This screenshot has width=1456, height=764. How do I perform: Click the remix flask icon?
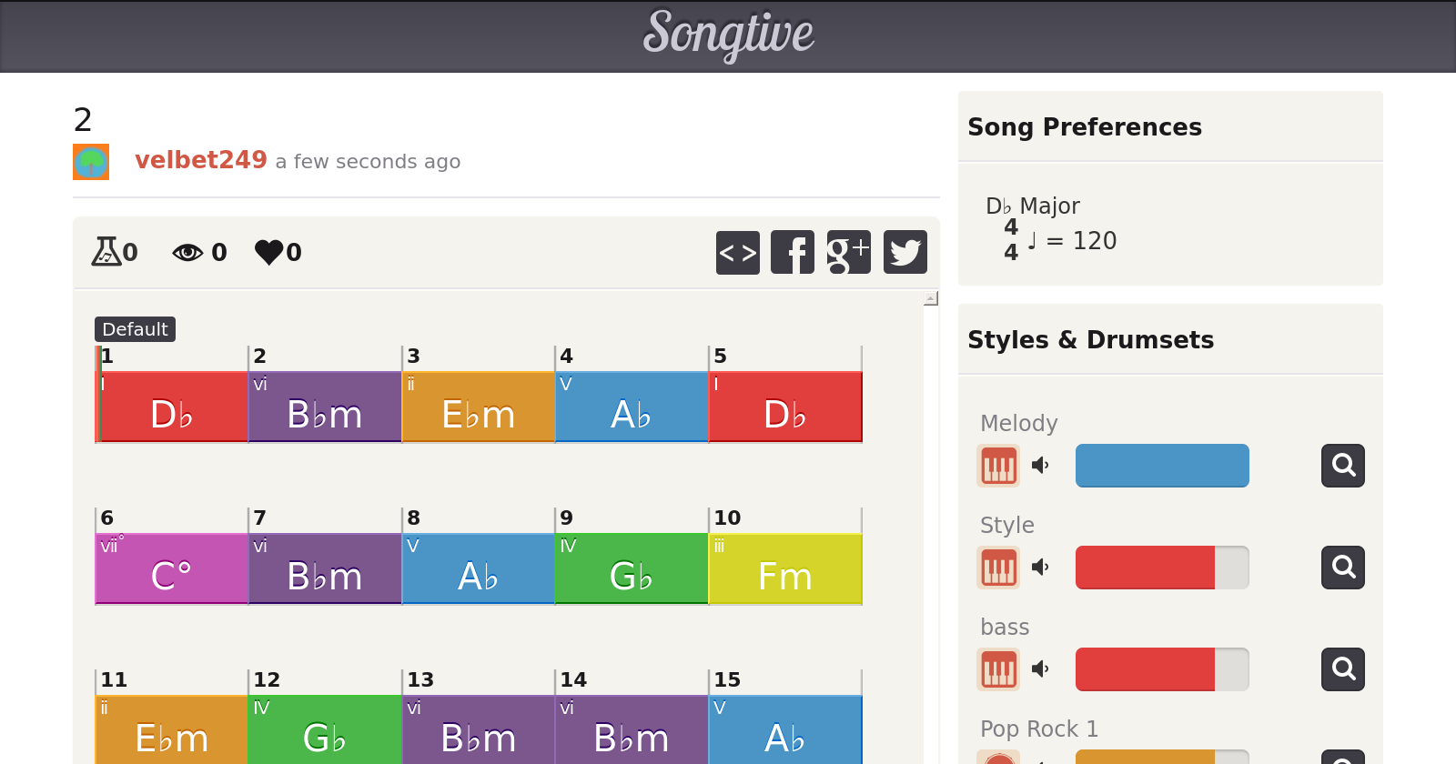(106, 252)
